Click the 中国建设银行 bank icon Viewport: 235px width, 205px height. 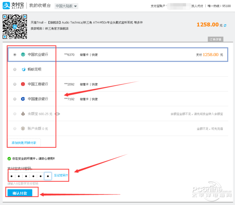click(x=23, y=99)
